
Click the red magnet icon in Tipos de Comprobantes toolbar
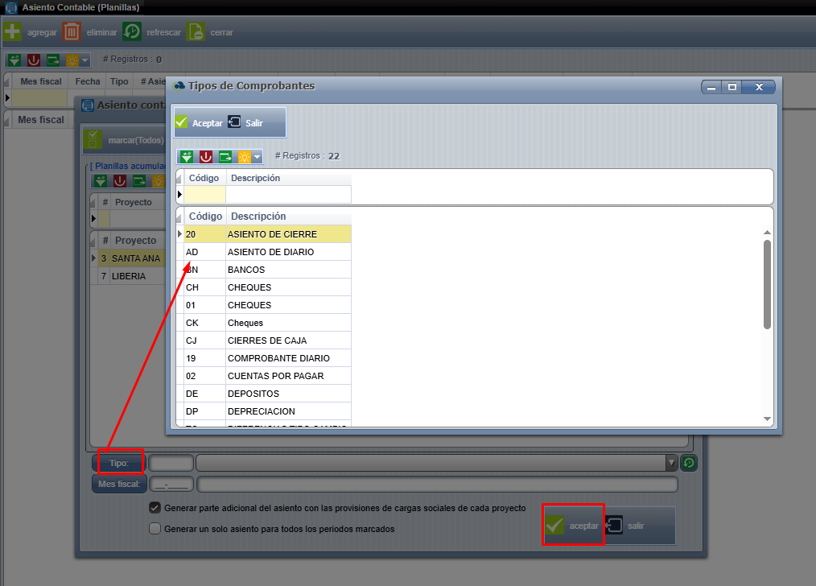pos(206,157)
